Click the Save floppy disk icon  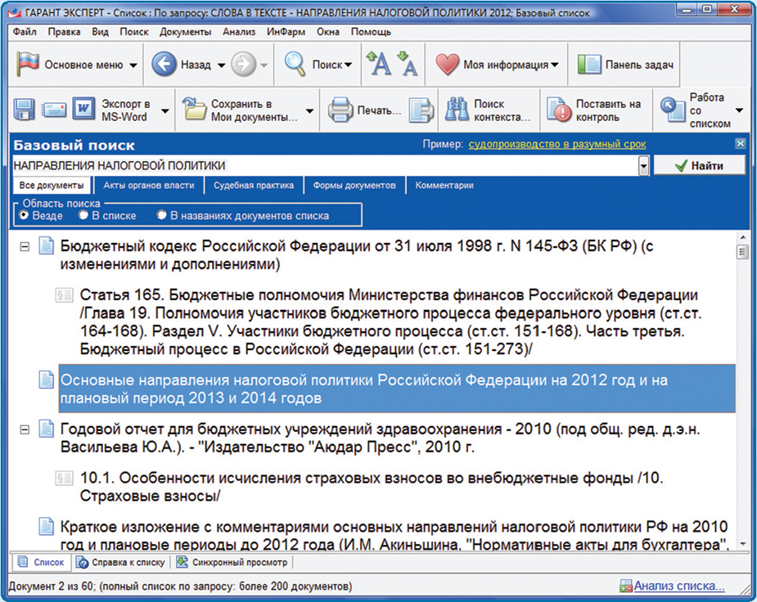24,110
